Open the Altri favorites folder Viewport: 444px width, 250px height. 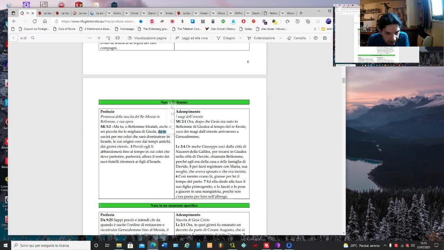coord(327,29)
